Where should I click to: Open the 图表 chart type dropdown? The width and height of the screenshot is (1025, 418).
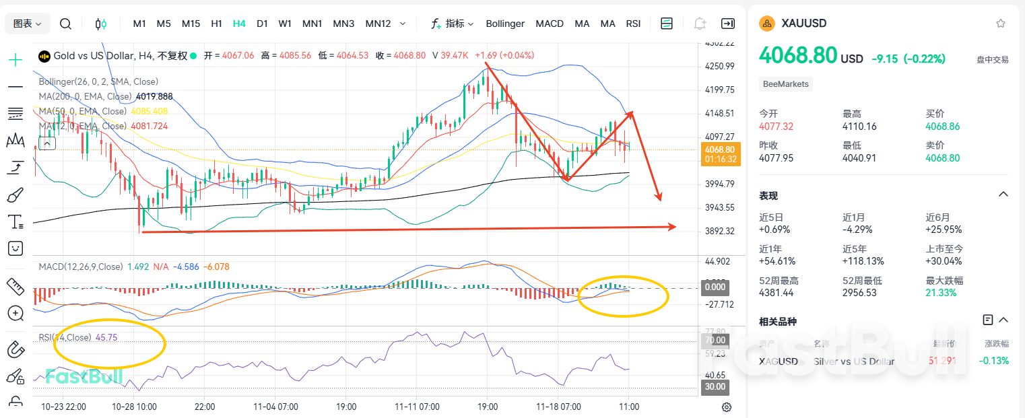pos(27,23)
